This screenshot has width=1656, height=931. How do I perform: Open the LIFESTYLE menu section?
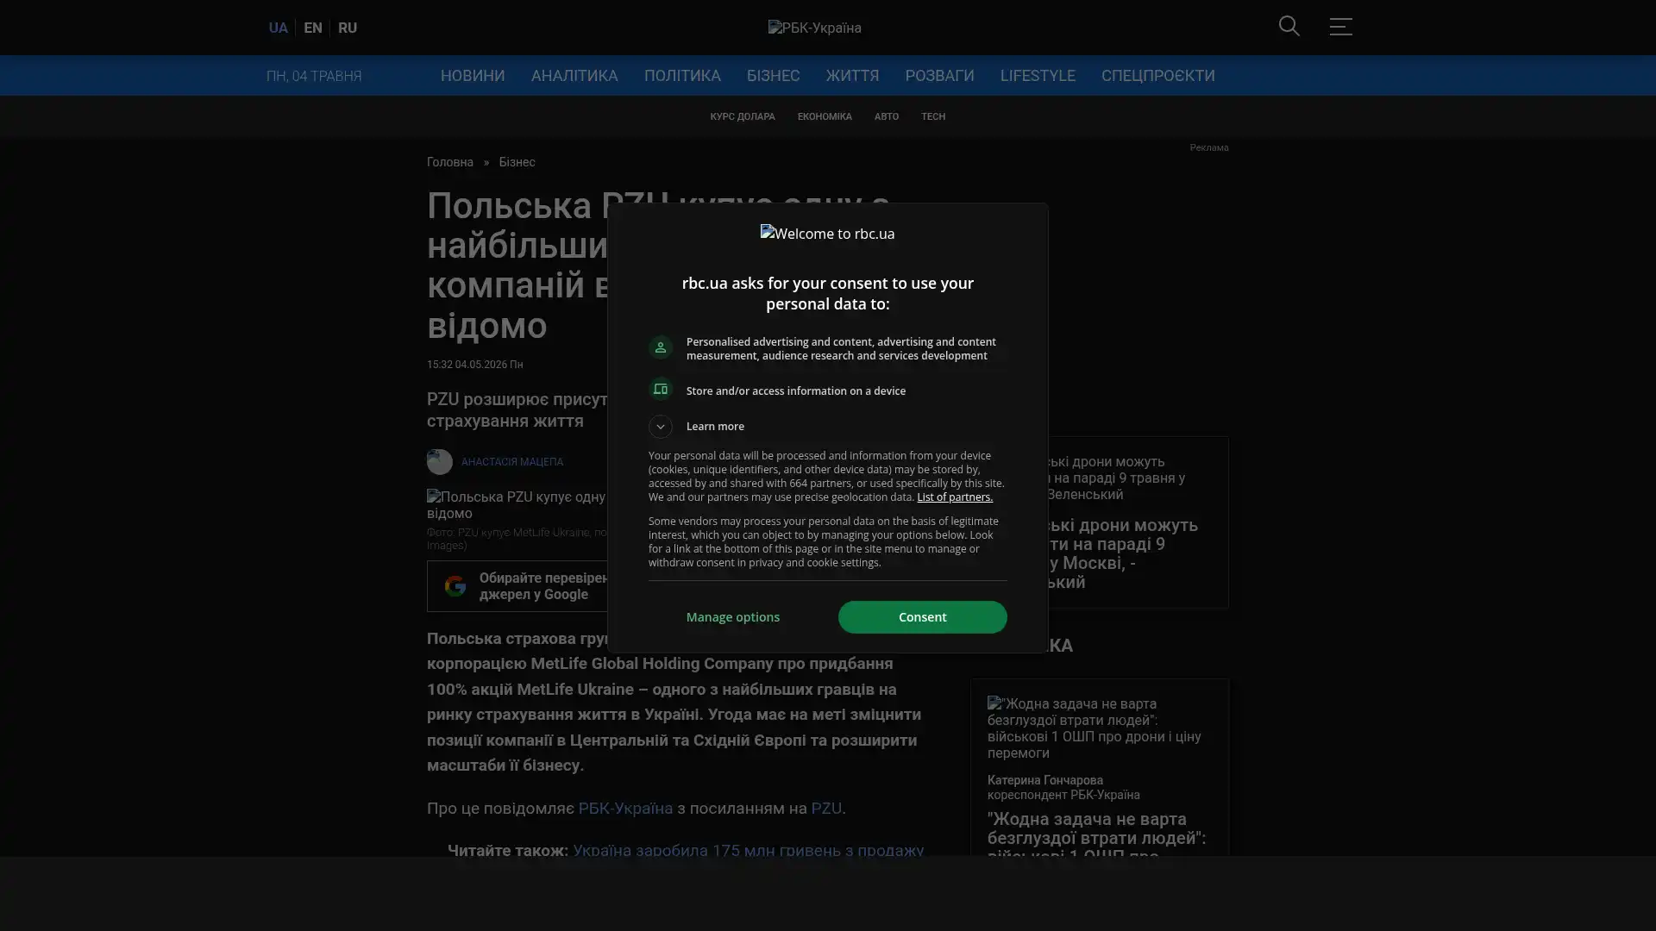pos(1038,76)
